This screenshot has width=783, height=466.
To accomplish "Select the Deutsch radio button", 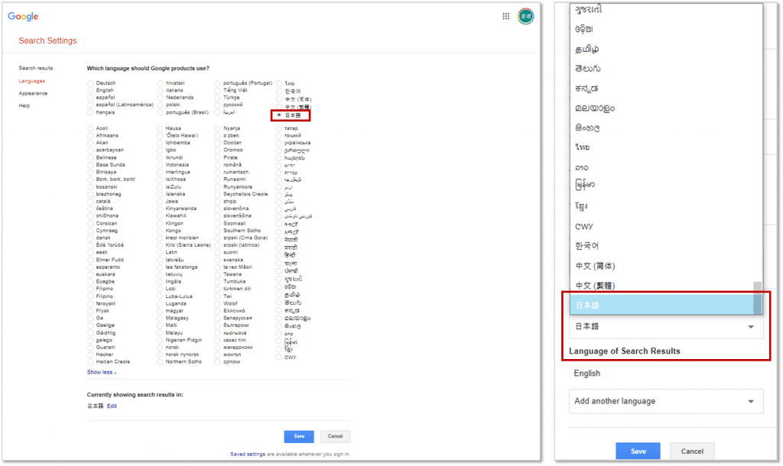I will pyautogui.click(x=90, y=83).
